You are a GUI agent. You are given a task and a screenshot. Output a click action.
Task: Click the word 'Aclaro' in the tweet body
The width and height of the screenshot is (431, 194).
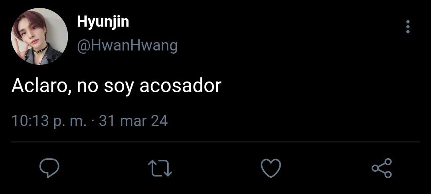coord(42,86)
